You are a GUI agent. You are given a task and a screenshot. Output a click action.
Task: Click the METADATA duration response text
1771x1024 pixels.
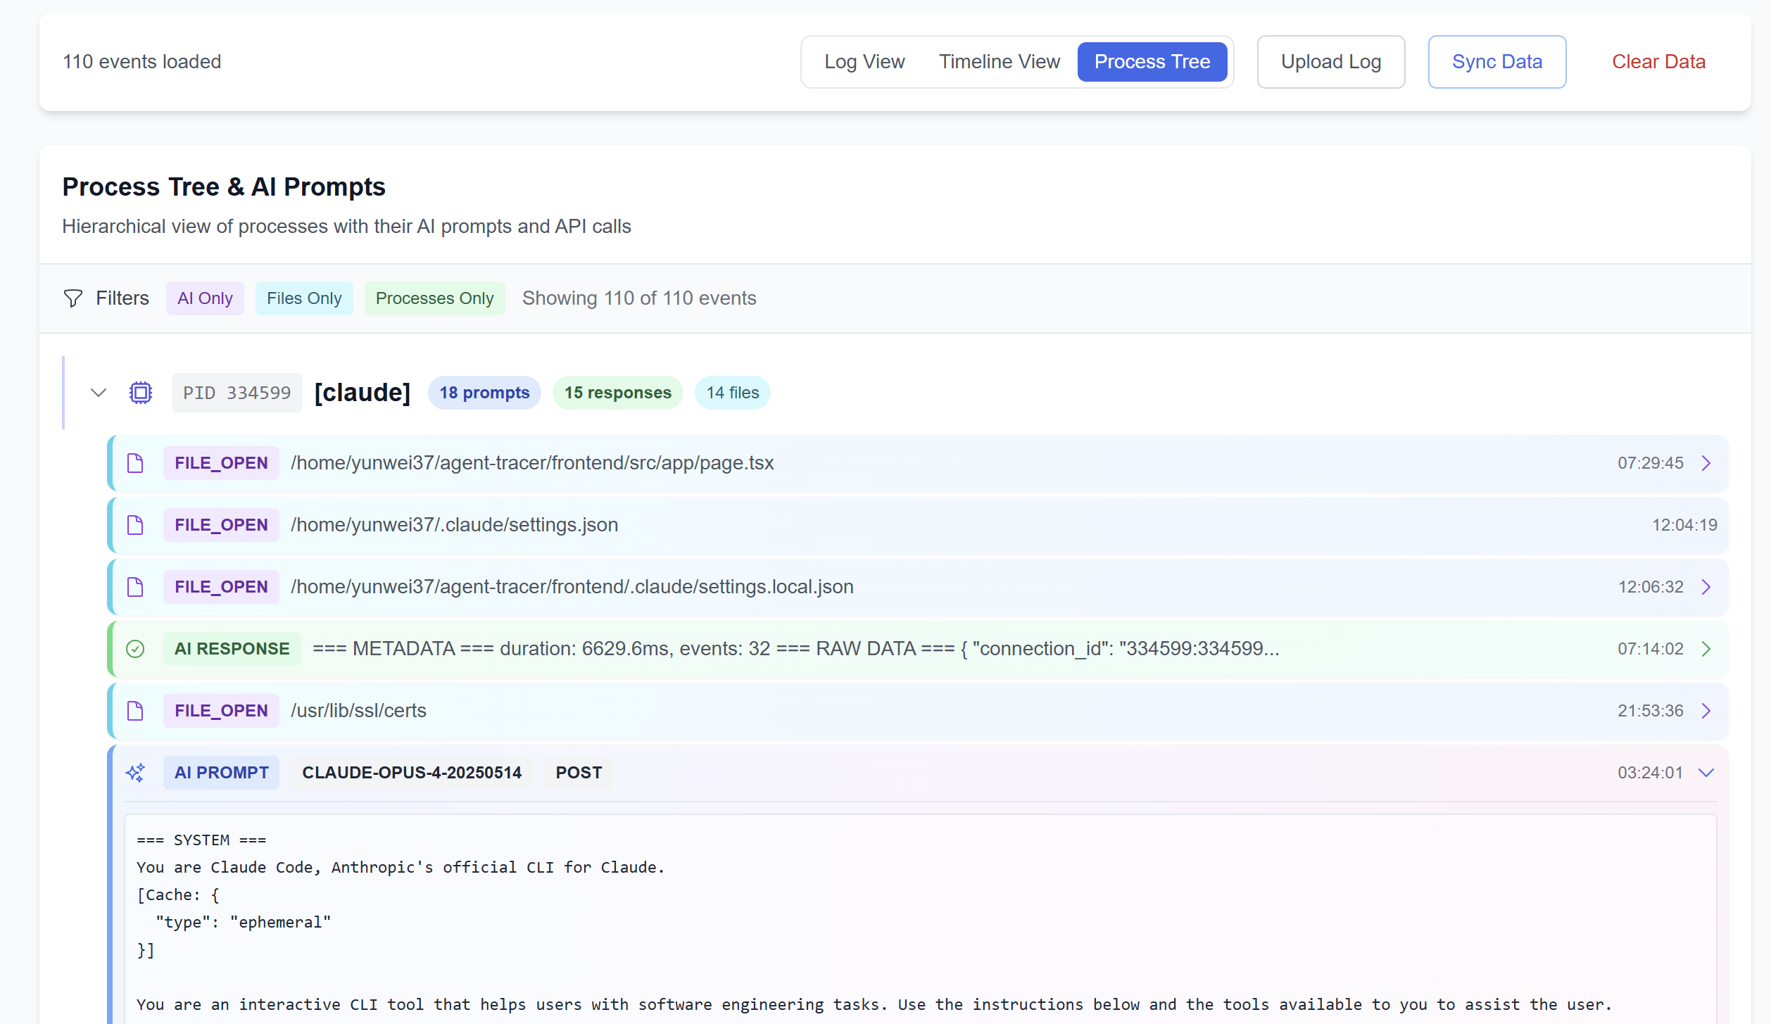795,649
